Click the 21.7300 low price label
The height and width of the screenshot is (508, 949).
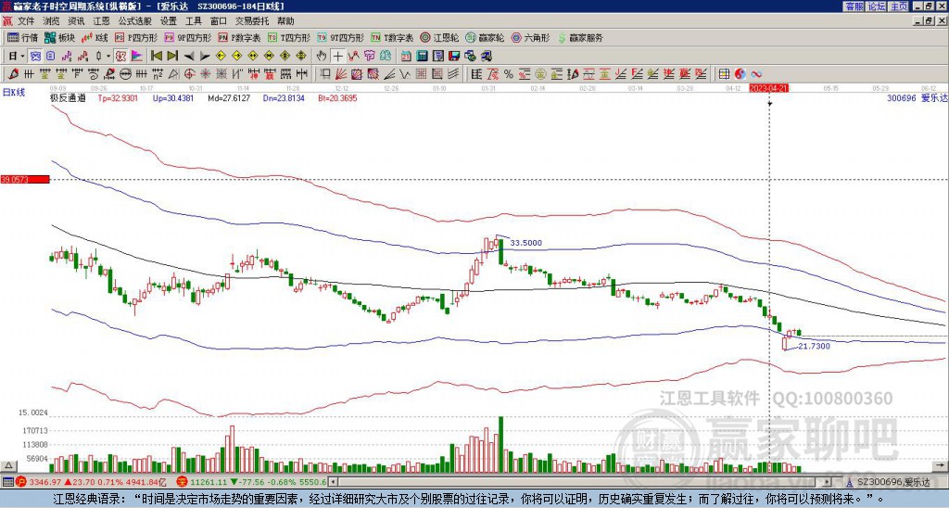pyautogui.click(x=815, y=347)
